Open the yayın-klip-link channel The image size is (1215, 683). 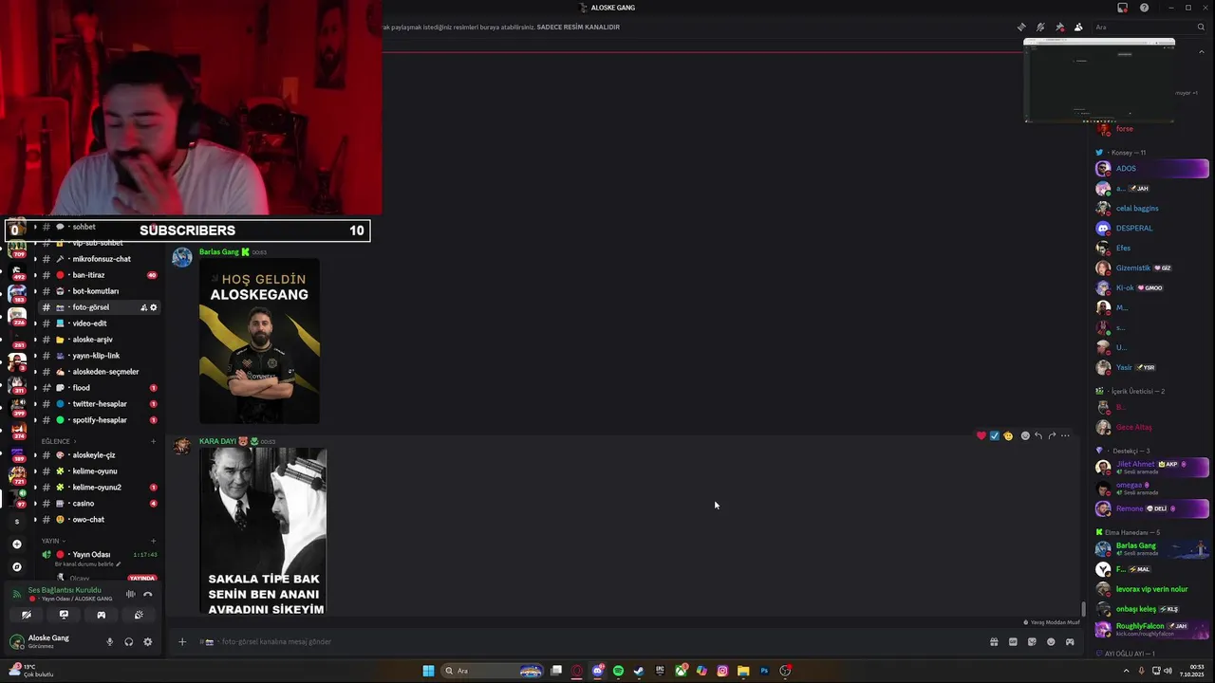(99, 356)
